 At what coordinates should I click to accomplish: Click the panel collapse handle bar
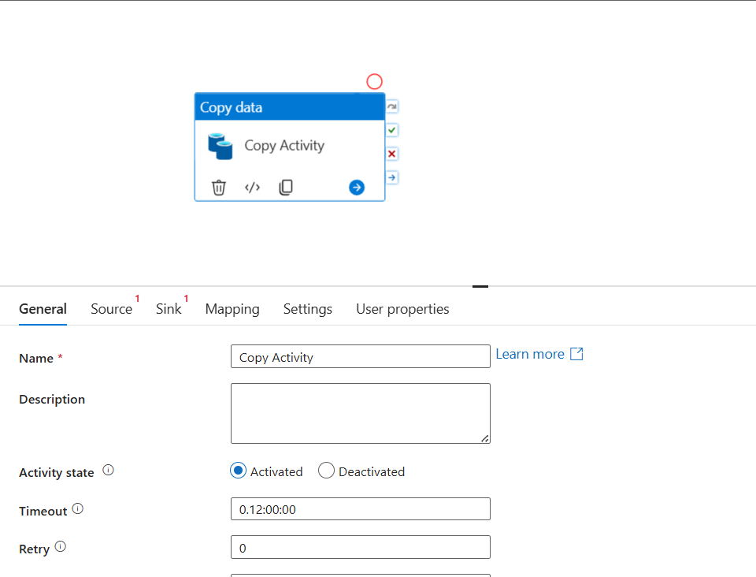tap(480, 287)
